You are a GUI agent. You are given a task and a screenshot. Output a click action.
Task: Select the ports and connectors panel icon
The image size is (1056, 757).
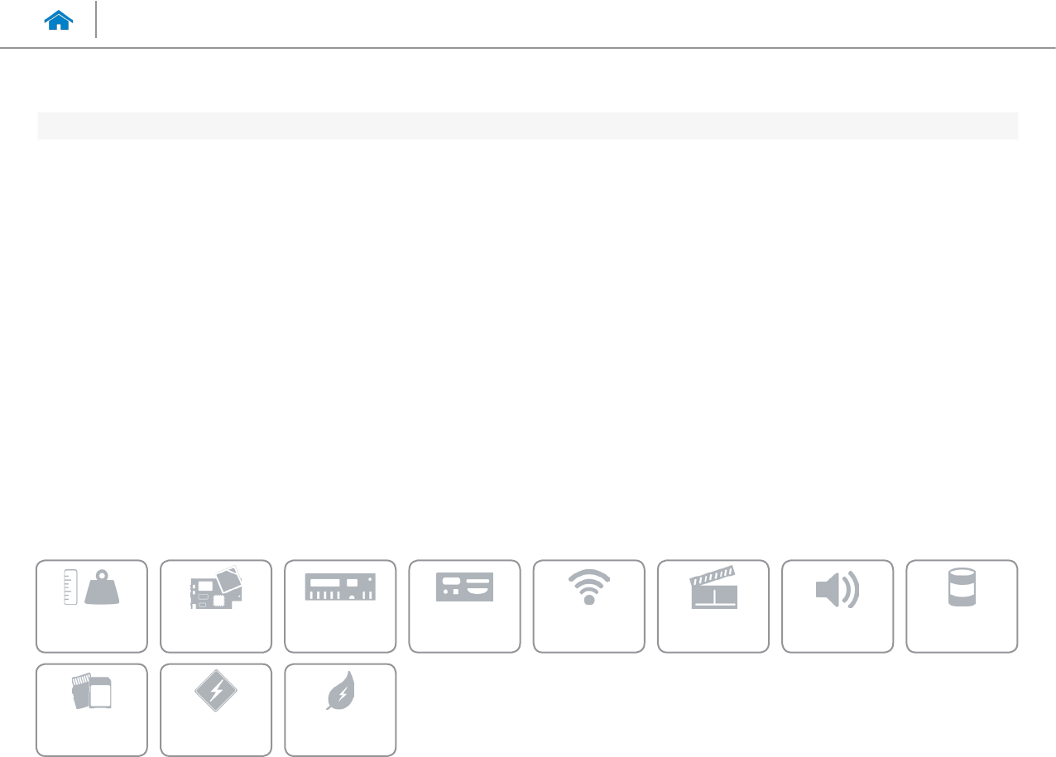(464, 587)
